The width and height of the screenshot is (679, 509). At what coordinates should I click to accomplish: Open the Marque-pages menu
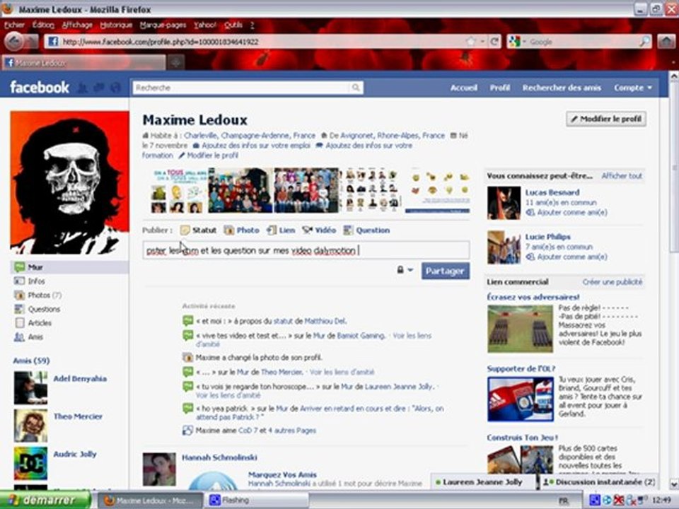pyautogui.click(x=163, y=25)
